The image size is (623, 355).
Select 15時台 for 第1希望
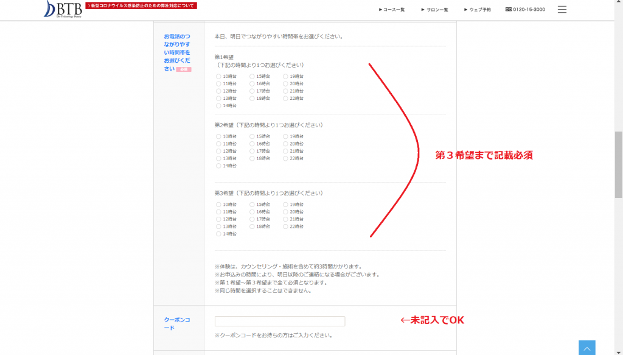tap(252, 76)
